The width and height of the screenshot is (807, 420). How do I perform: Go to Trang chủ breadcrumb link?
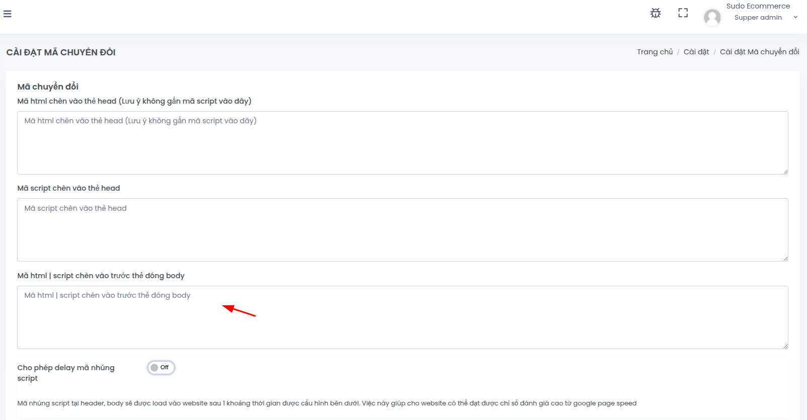click(x=655, y=52)
